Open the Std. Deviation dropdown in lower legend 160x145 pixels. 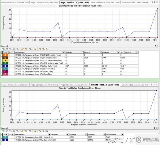click(122, 134)
